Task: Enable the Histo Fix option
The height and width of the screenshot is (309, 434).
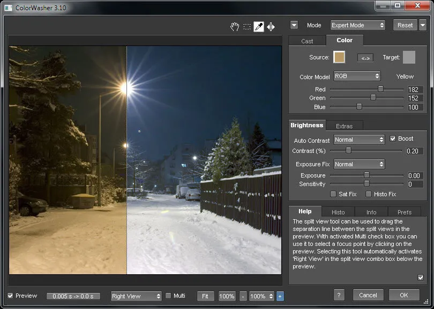Action: tap(369, 194)
